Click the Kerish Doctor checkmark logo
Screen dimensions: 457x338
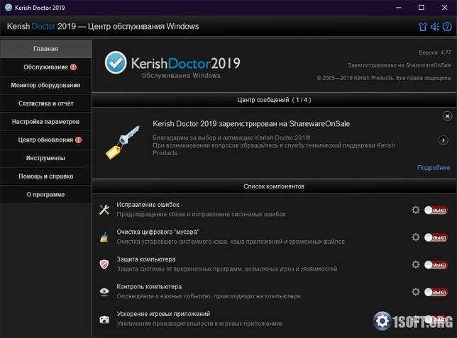(116, 62)
